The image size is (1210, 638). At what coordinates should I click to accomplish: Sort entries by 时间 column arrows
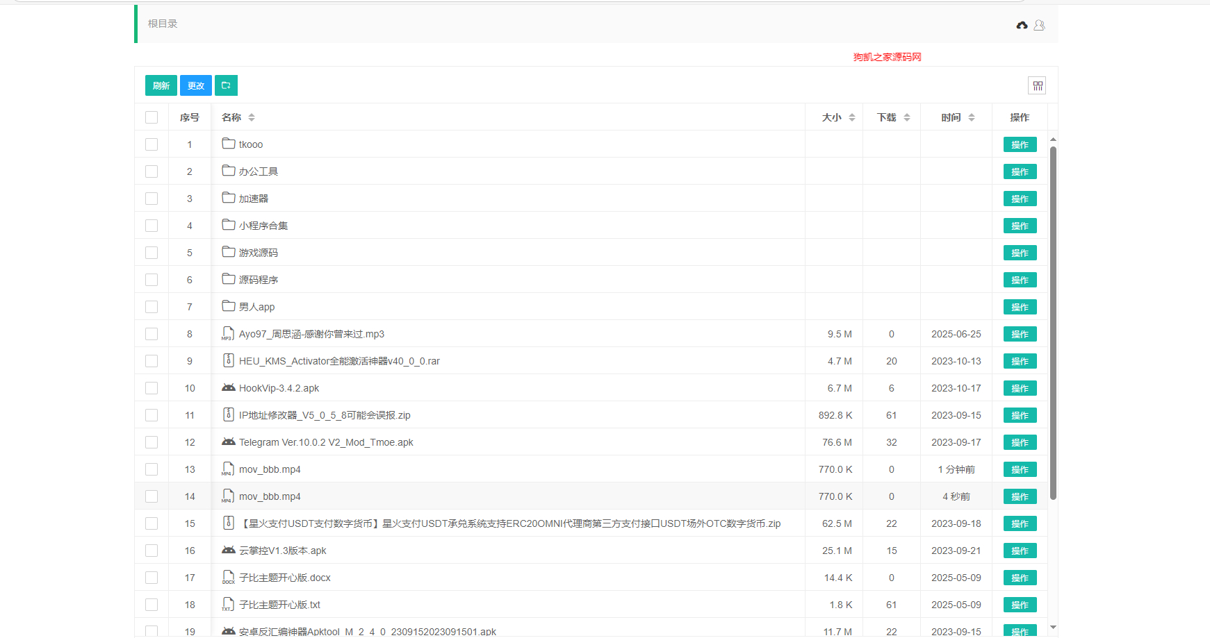click(972, 117)
